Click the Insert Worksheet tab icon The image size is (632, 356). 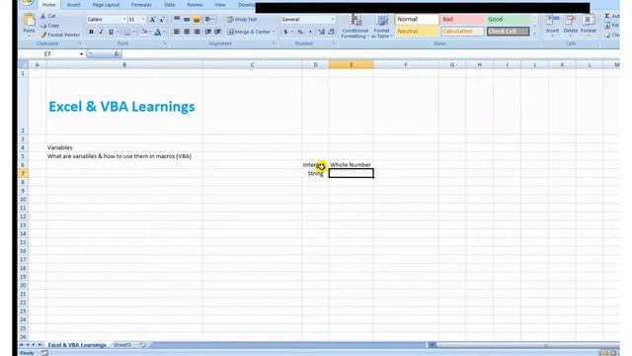(142, 345)
